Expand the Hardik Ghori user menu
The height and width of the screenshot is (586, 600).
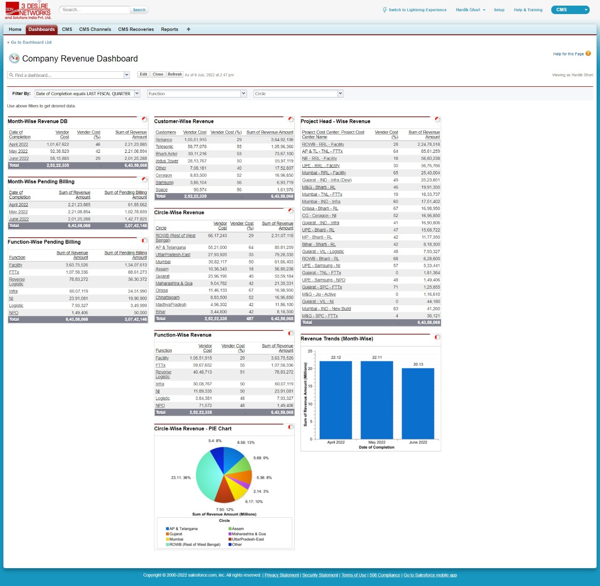coord(471,10)
